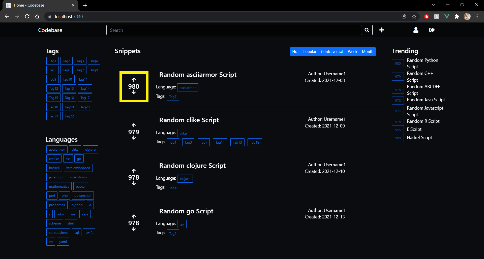
Task: Downvote the Random clike Script
Action: tap(134, 138)
